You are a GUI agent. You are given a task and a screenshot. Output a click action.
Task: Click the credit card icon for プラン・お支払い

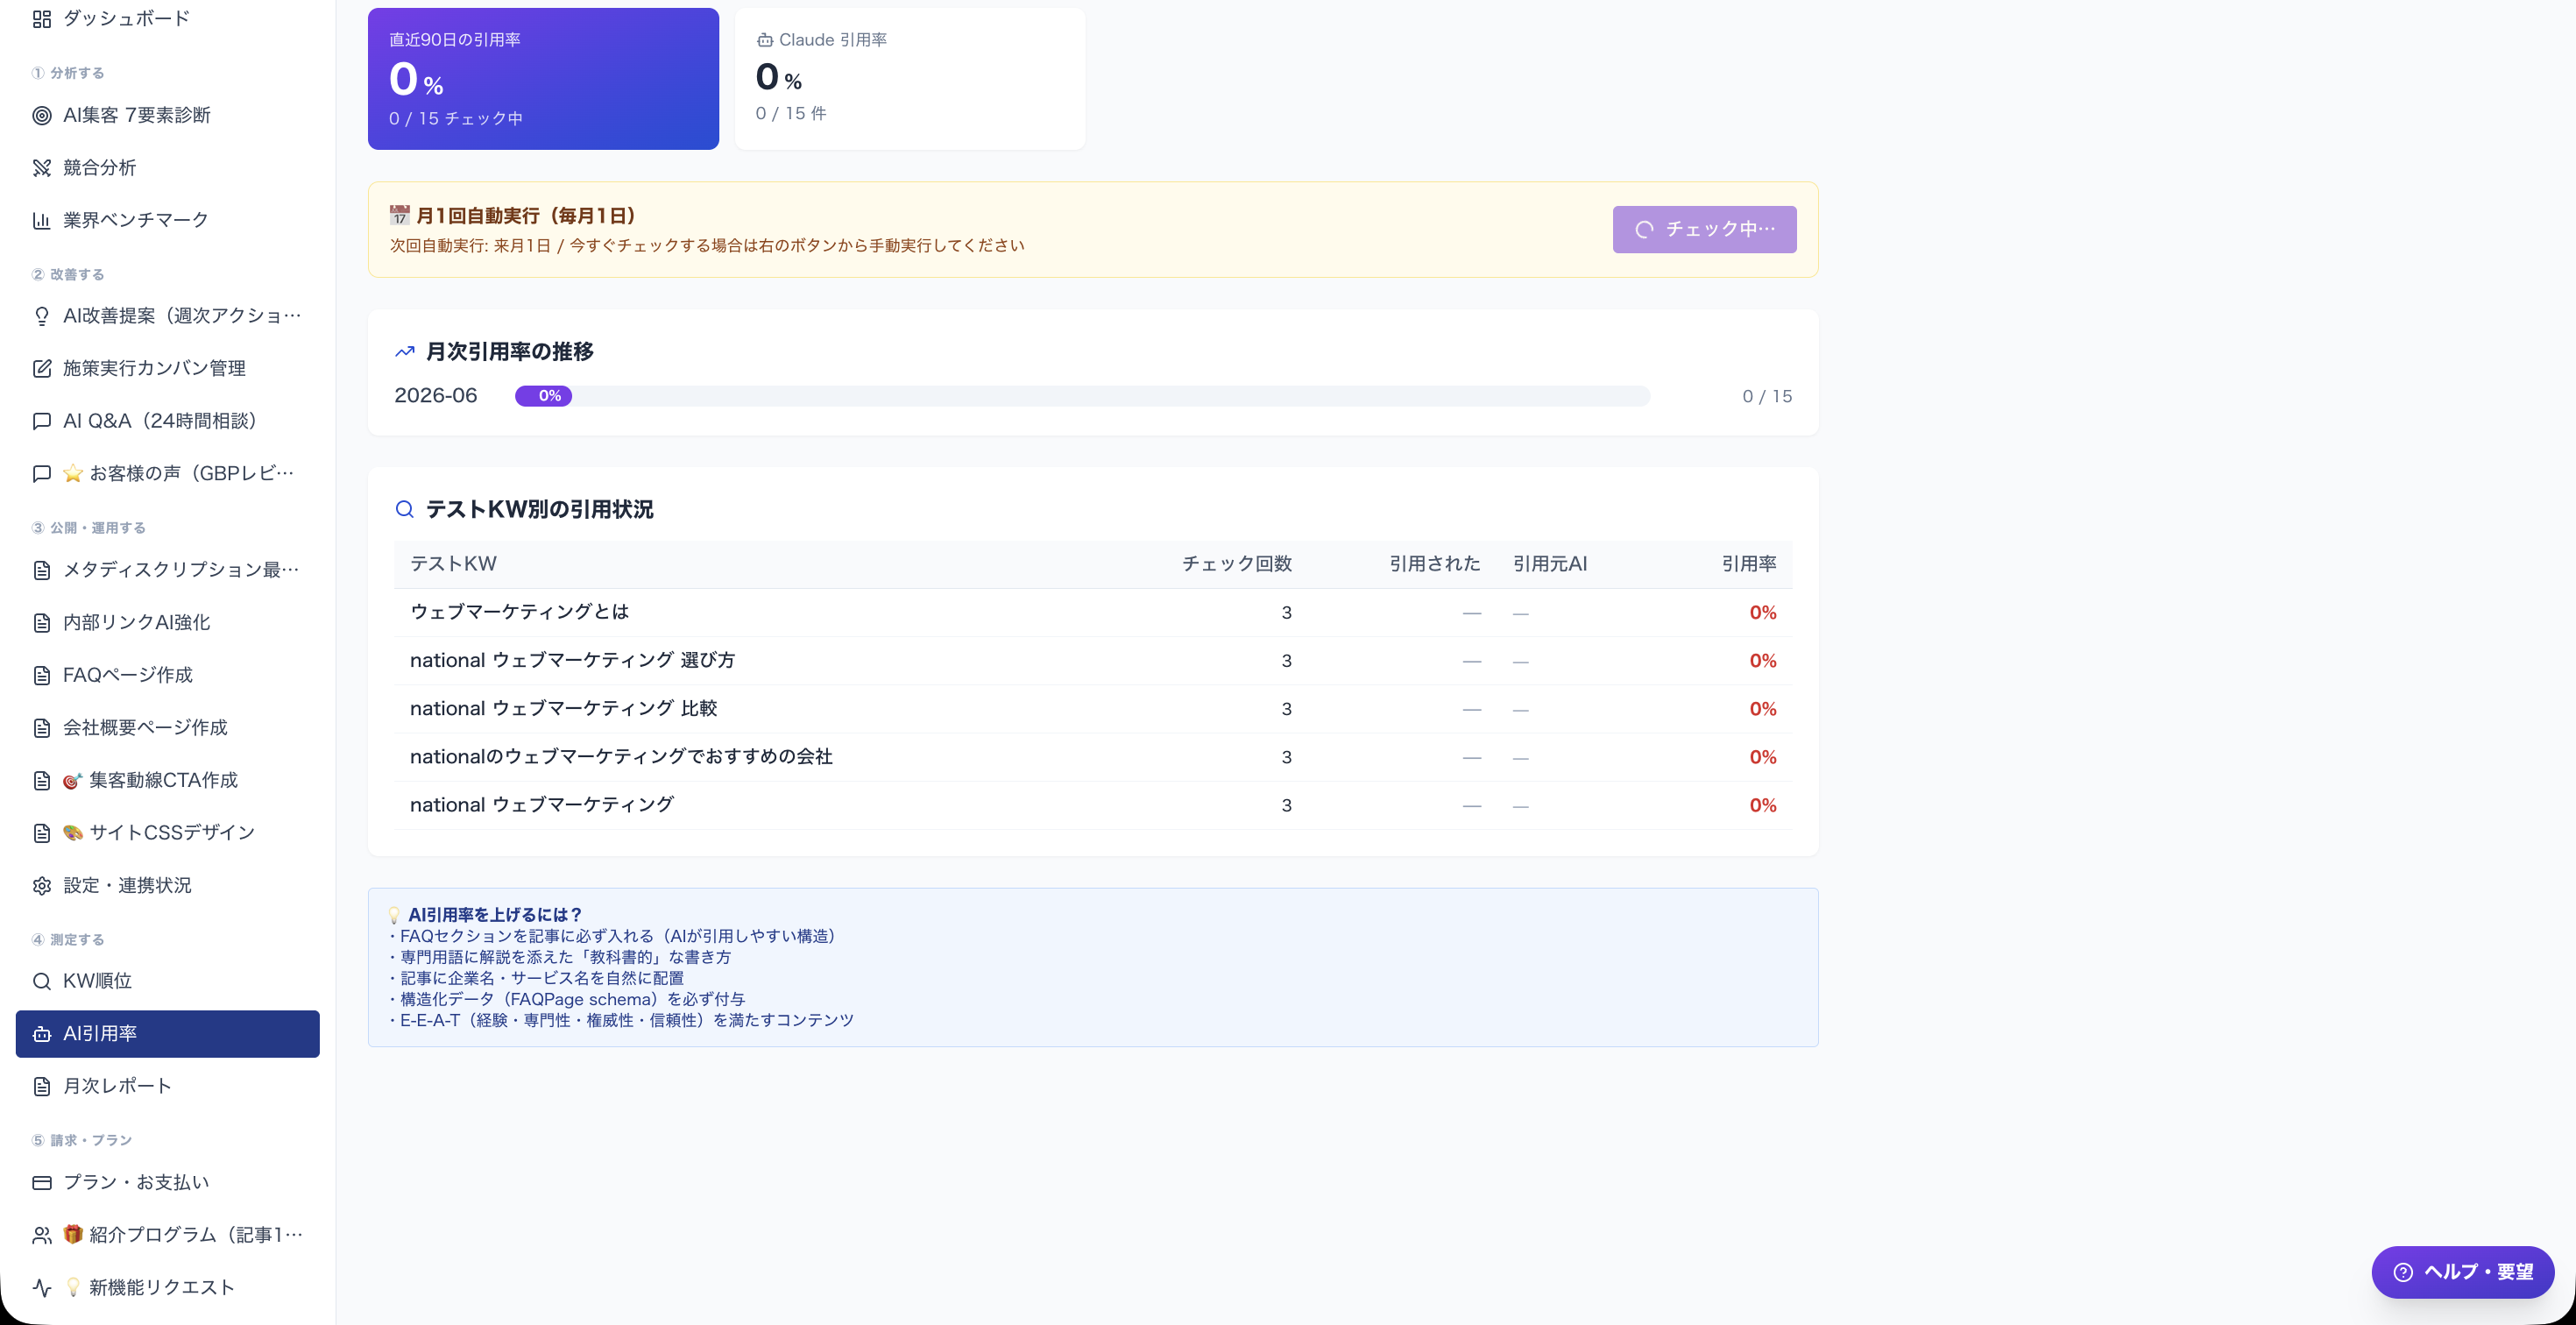41,1183
